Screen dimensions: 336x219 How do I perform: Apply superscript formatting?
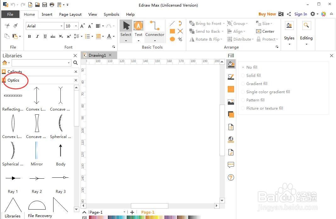pyautogui.click(x=69, y=36)
